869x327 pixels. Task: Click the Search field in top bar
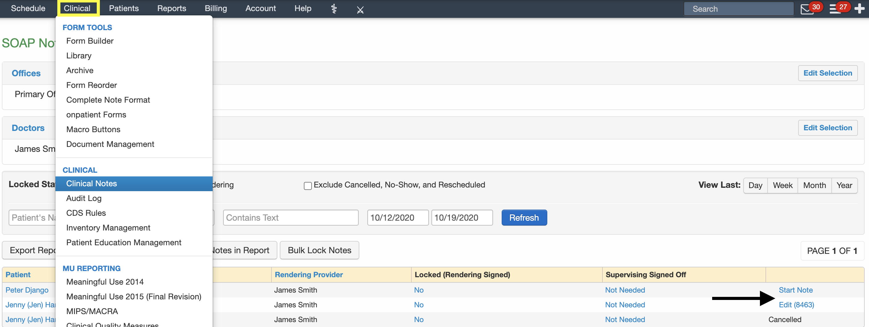click(738, 9)
